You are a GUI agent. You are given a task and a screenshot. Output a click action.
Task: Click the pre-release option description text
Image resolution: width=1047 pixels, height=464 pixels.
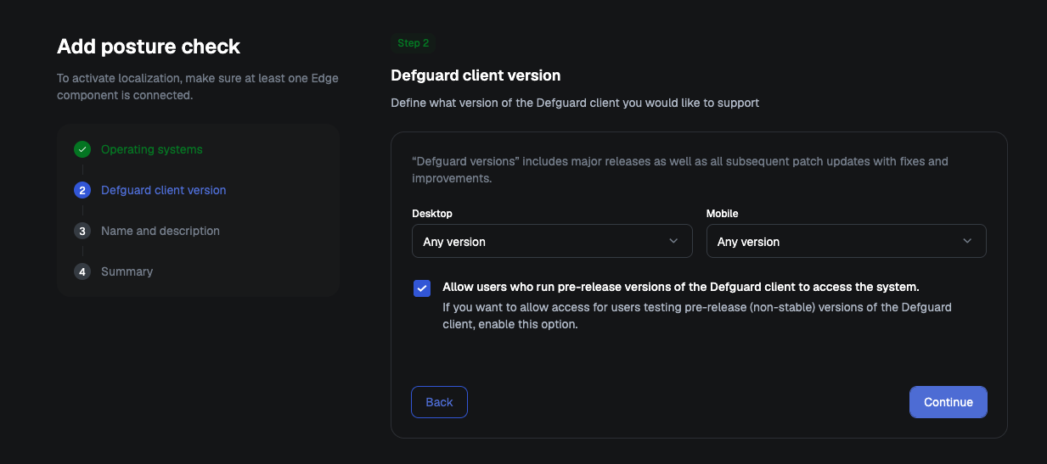697,316
